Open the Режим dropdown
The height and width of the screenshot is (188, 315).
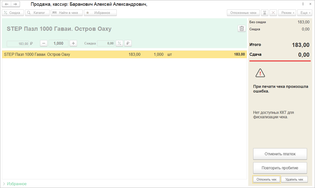click(x=287, y=13)
